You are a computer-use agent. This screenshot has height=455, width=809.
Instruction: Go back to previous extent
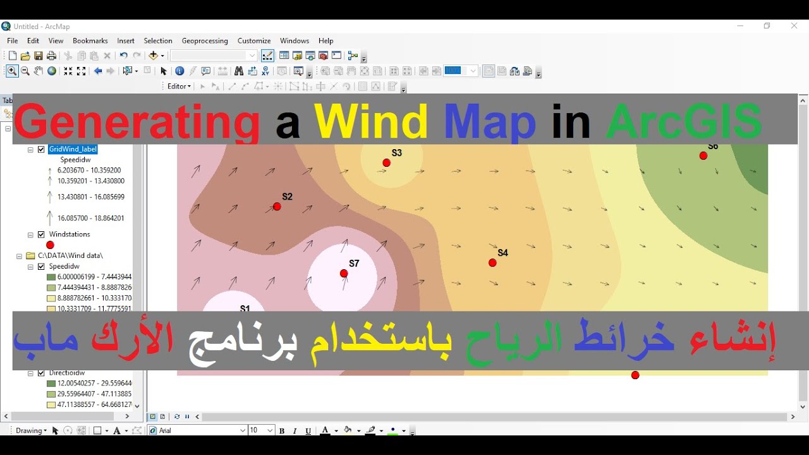(x=98, y=71)
